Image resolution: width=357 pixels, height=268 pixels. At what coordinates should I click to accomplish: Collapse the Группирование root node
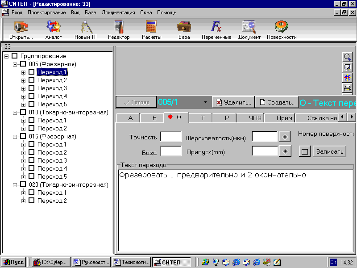click(6, 56)
